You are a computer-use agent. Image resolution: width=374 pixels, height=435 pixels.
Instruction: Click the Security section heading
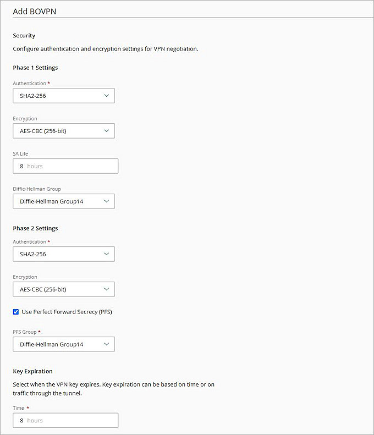point(24,36)
